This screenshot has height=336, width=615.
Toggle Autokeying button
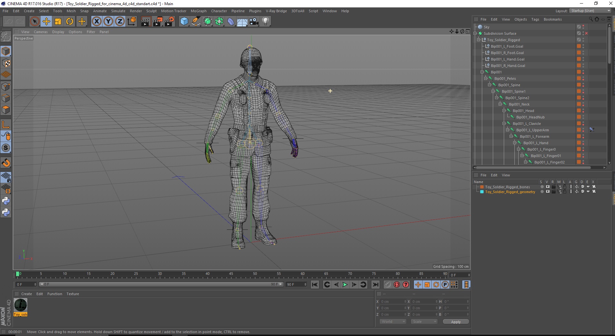click(x=397, y=285)
